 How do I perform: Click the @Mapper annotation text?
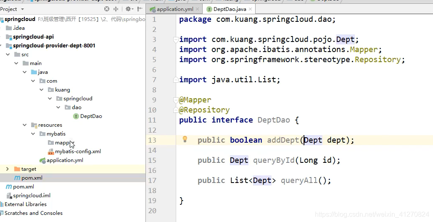pyautogui.click(x=195, y=100)
